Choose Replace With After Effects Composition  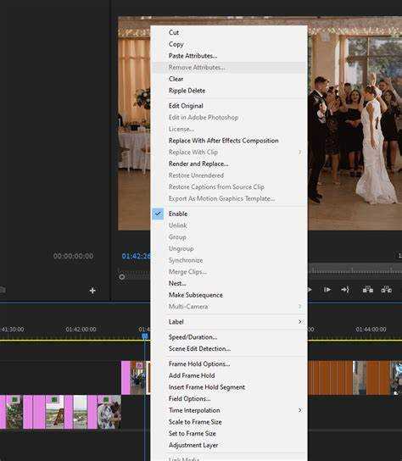point(223,141)
